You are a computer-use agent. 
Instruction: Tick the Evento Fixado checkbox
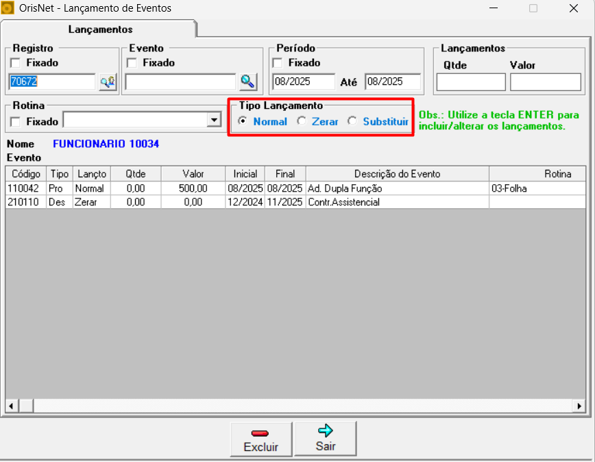pos(132,63)
